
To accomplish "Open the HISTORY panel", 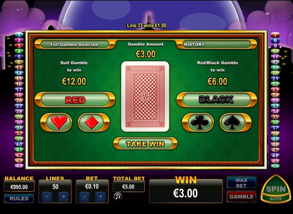I will [217, 44].
